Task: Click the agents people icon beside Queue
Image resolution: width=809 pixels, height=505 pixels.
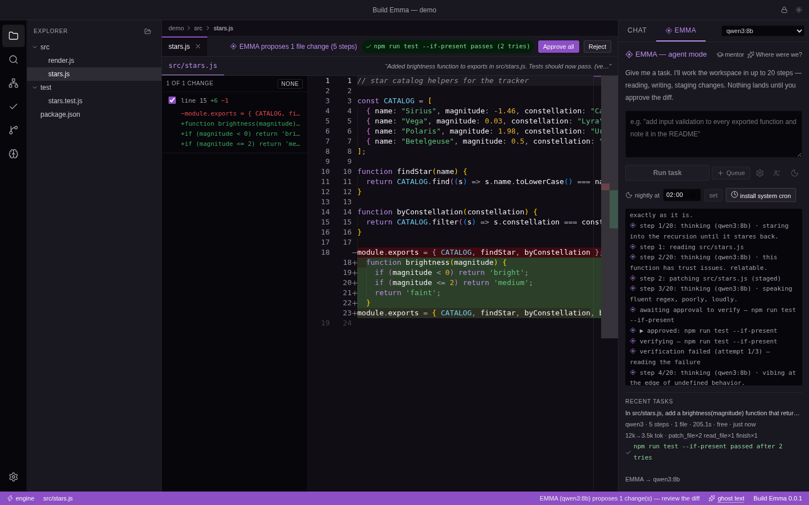Action: coord(777,173)
